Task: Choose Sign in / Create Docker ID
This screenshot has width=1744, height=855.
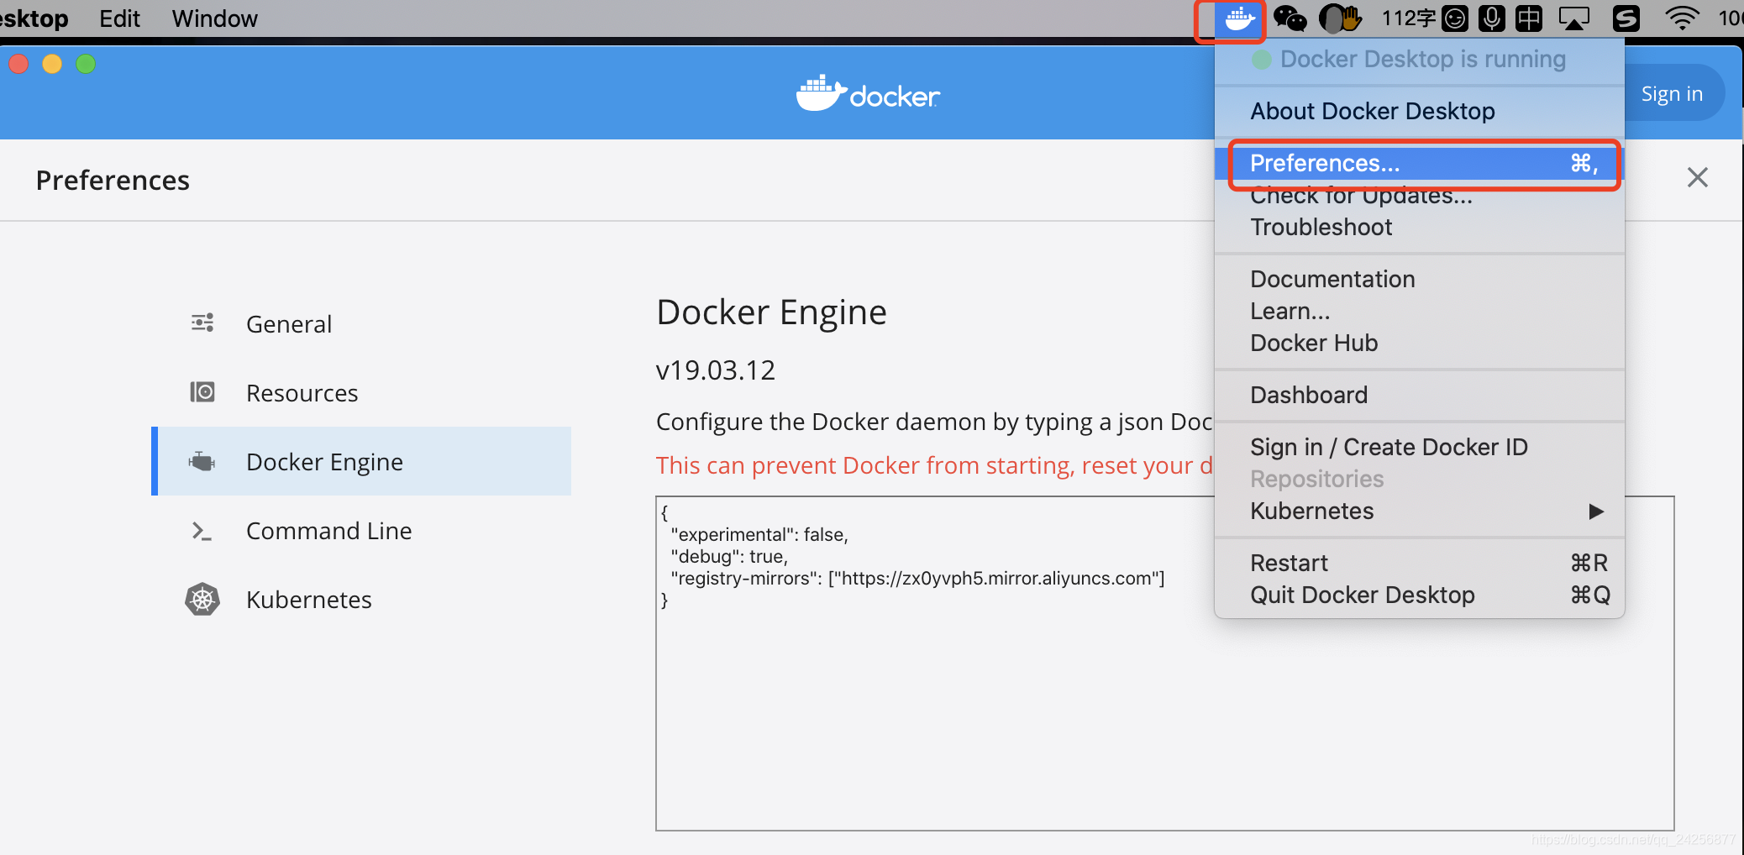Action: click(x=1420, y=447)
